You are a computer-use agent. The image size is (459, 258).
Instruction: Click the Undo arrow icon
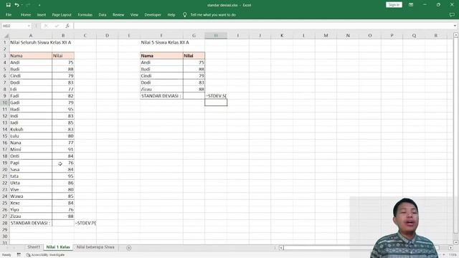point(16,5)
